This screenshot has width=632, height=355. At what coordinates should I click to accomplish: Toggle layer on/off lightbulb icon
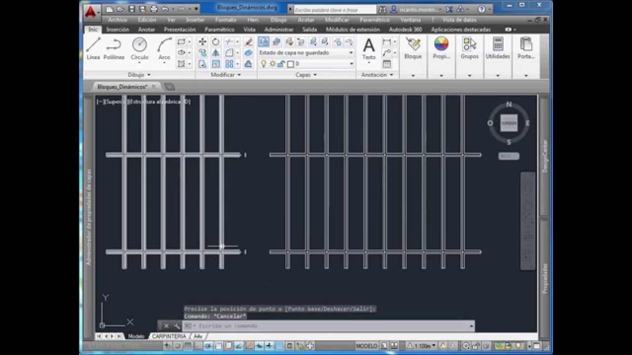264,64
